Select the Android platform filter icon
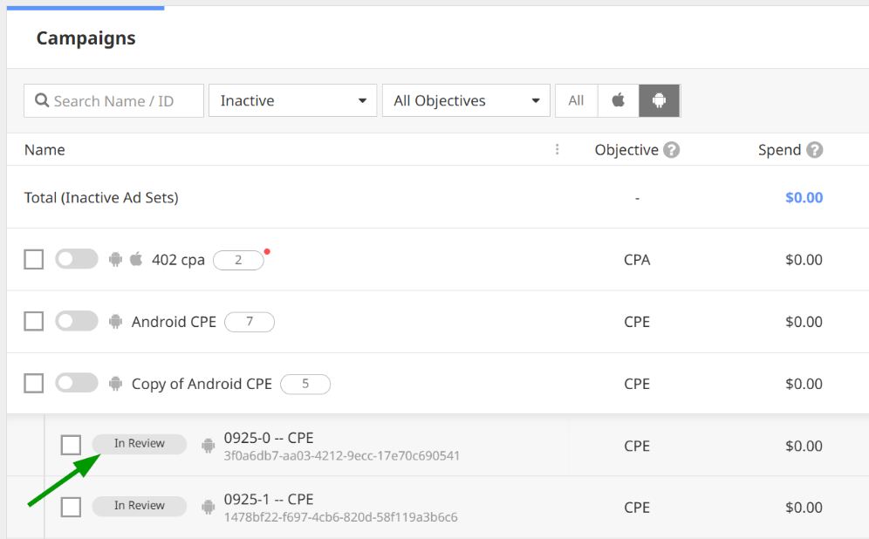The width and height of the screenshot is (869, 539). click(659, 100)
